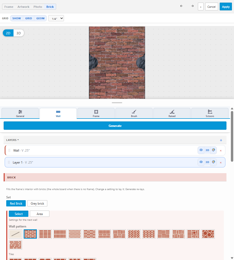Select the diagonal herringbone wall pattern
The height and width of the screenshot is (260, 234).
134,234
